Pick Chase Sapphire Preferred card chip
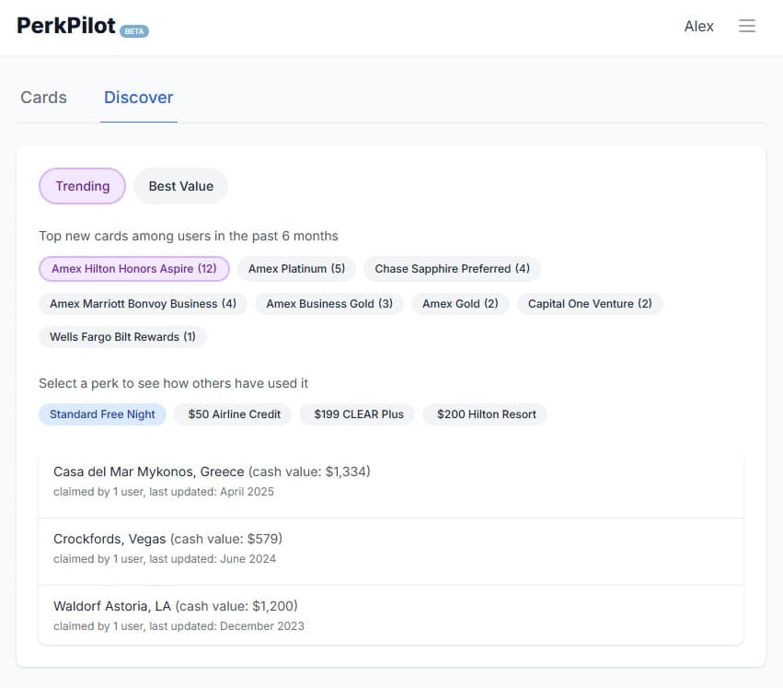Image resolution: width=783 pixels, height=688 pixels. tap(452, 269)
